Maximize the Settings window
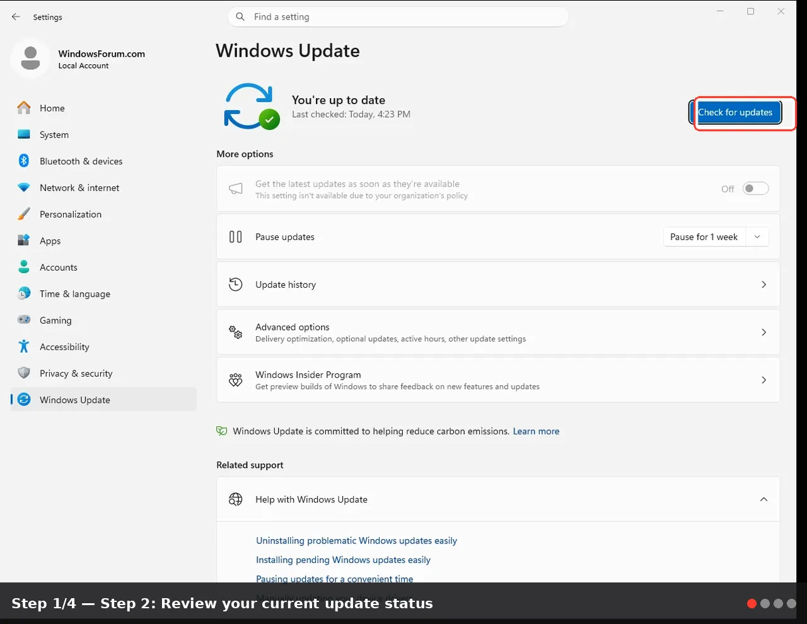This screenshot has height=624, width=807. [x=750, y=11]
